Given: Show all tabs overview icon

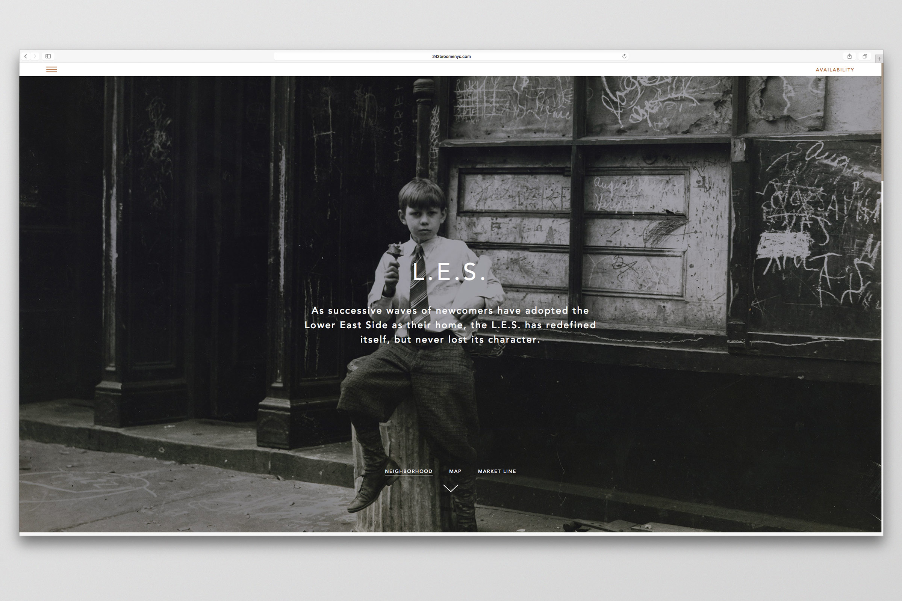Looking at the screenshot, I should (865, 56).
